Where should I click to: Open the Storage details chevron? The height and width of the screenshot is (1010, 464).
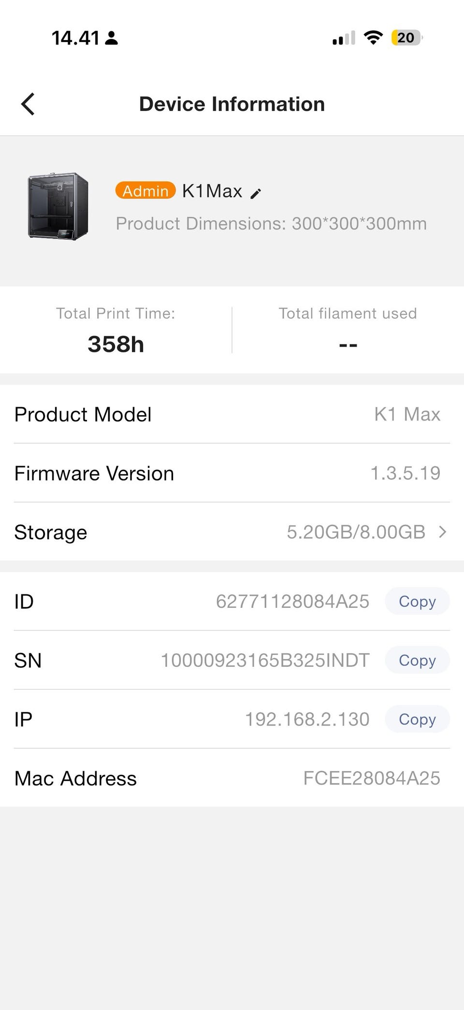pyautogui.click(x=442, y=532)
